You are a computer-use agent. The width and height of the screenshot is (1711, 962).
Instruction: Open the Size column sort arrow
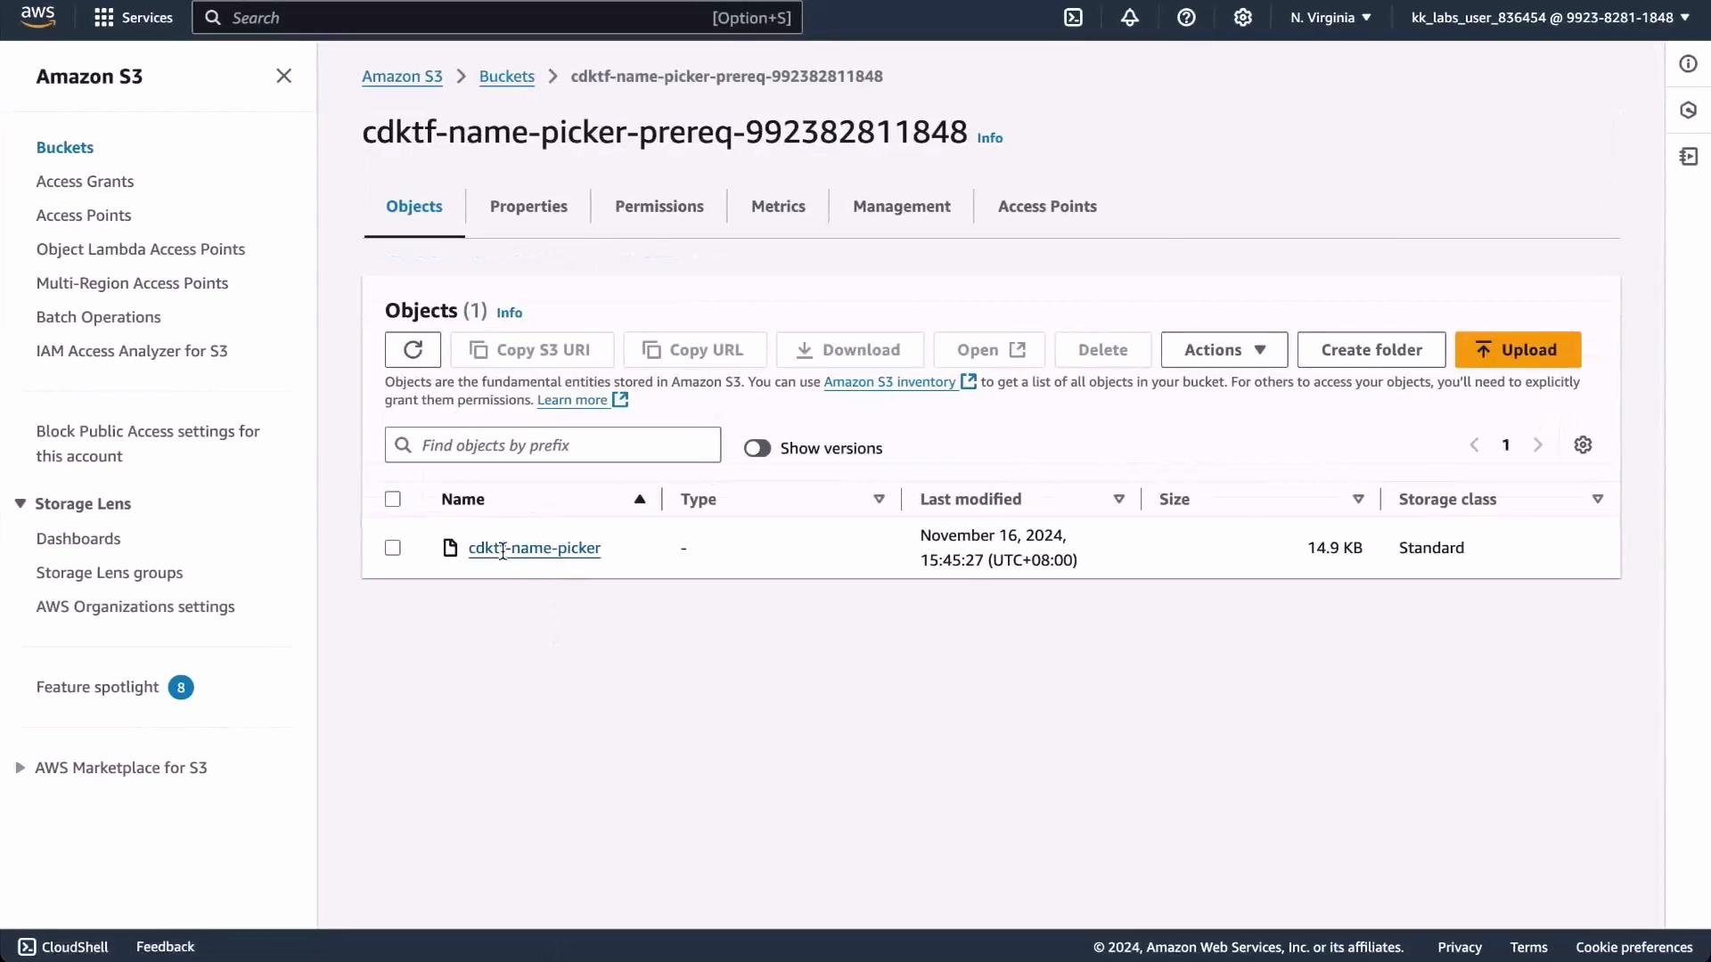(1359, 500)
